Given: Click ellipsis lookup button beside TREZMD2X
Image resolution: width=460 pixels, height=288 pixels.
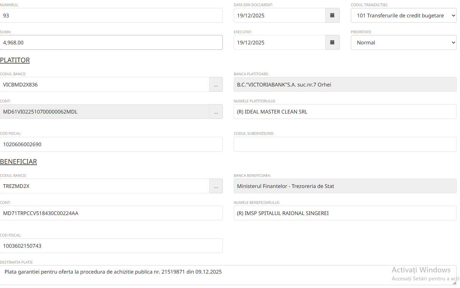Looking at the screenshot, I should tap(216, 186).
